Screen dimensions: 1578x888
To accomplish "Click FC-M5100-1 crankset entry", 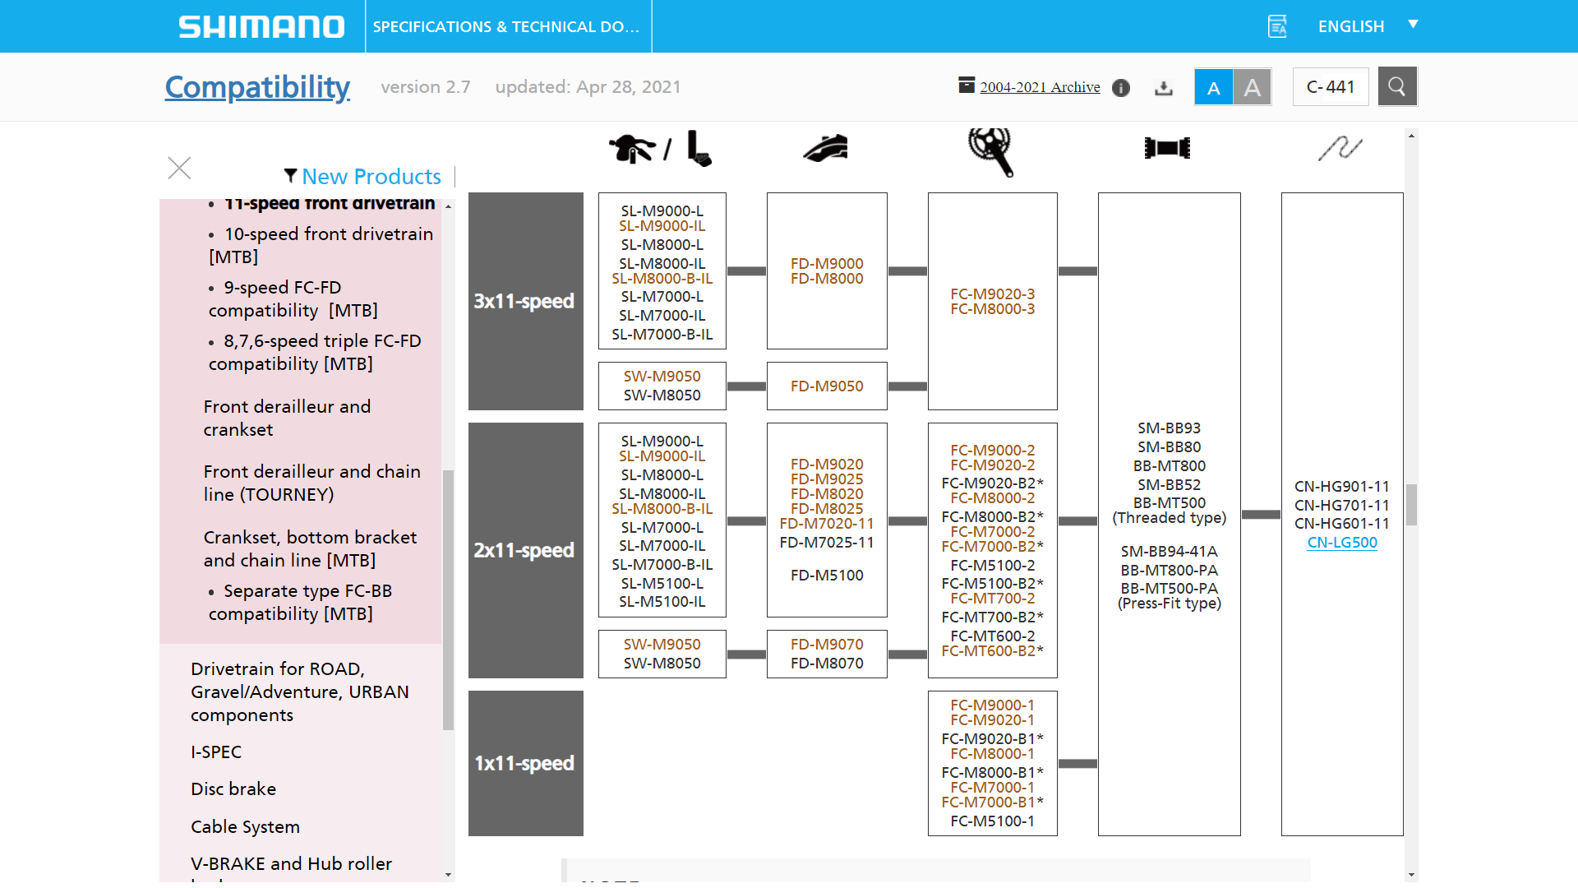I will (992, 821).
